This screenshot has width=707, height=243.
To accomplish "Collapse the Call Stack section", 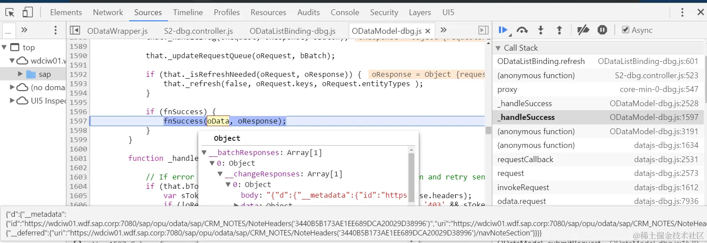I will [499, 48].
